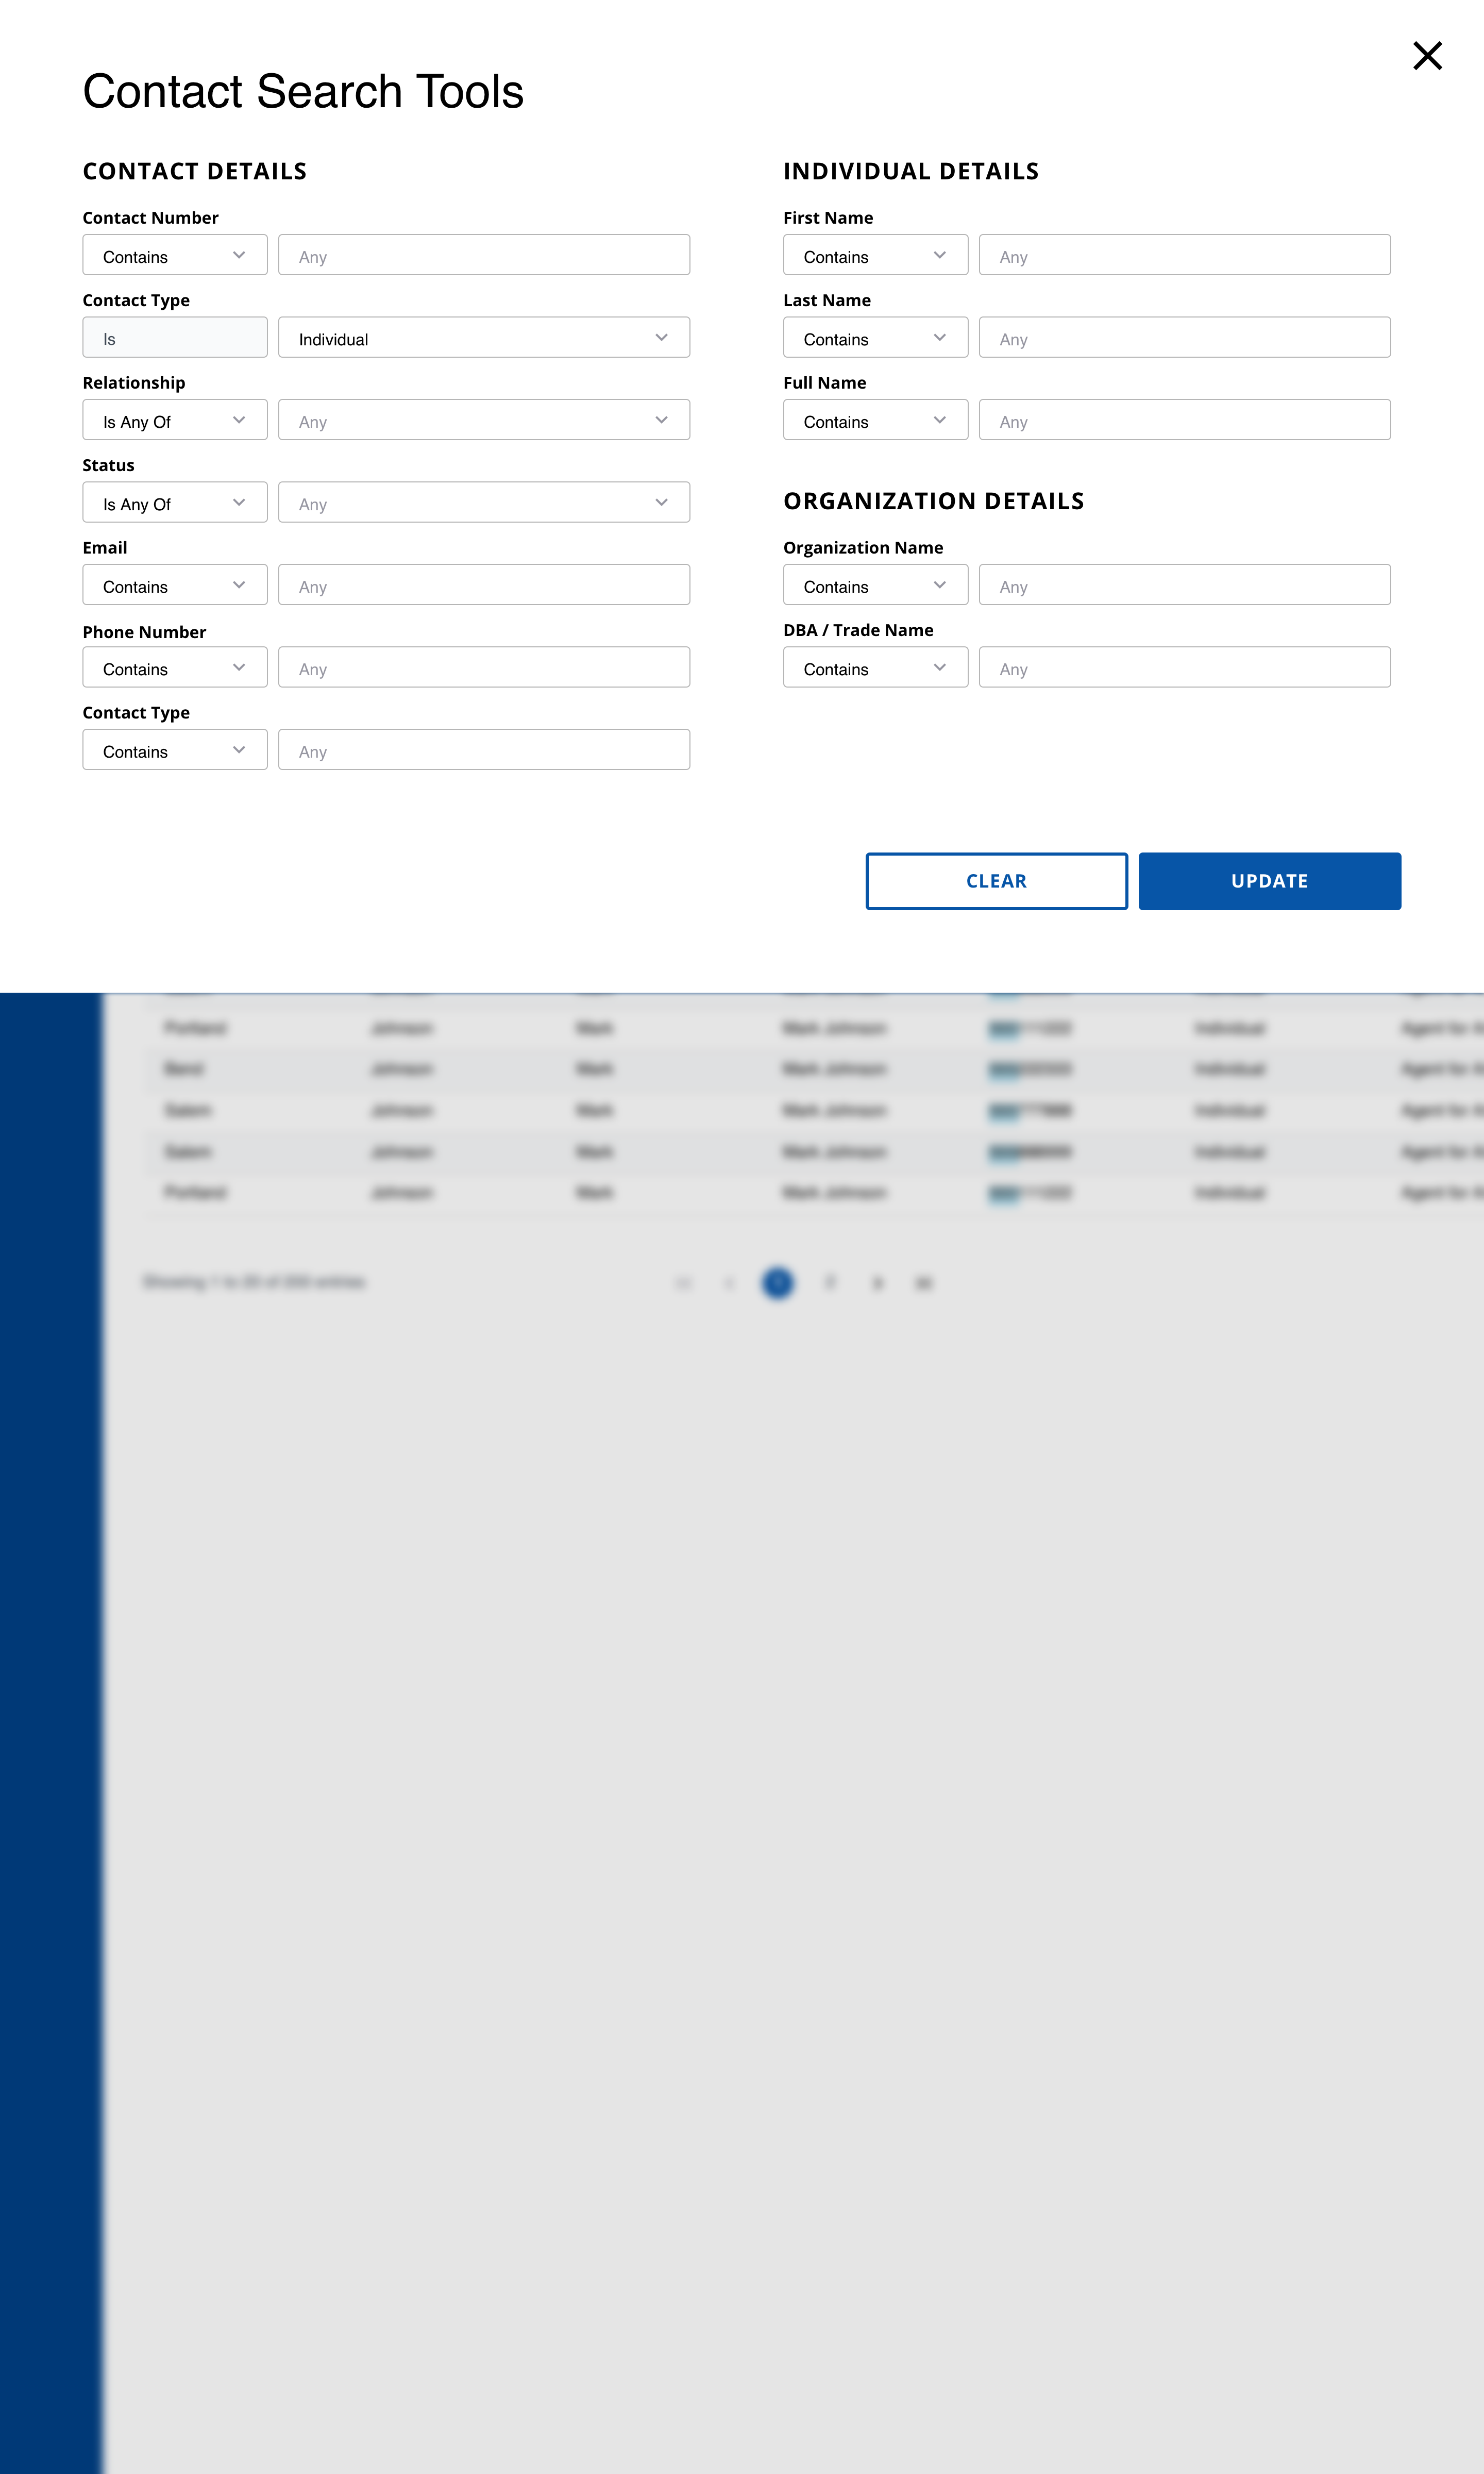The image size is (1484, 2474).
Task: Open Phone Number operator dropdown
Action: (x=174, y=668)
